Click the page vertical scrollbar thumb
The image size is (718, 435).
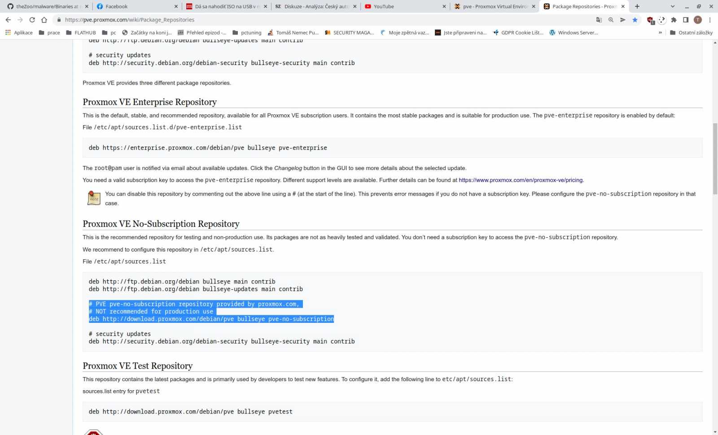[715, 158]
